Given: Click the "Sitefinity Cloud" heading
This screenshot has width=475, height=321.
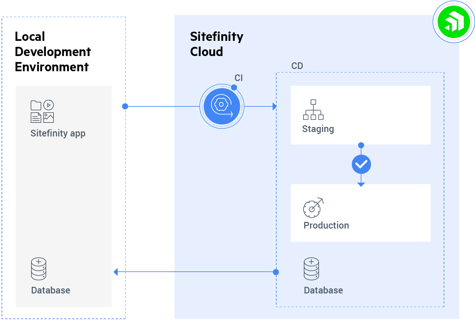Looking at the screenshot, I should click(217, 44).
